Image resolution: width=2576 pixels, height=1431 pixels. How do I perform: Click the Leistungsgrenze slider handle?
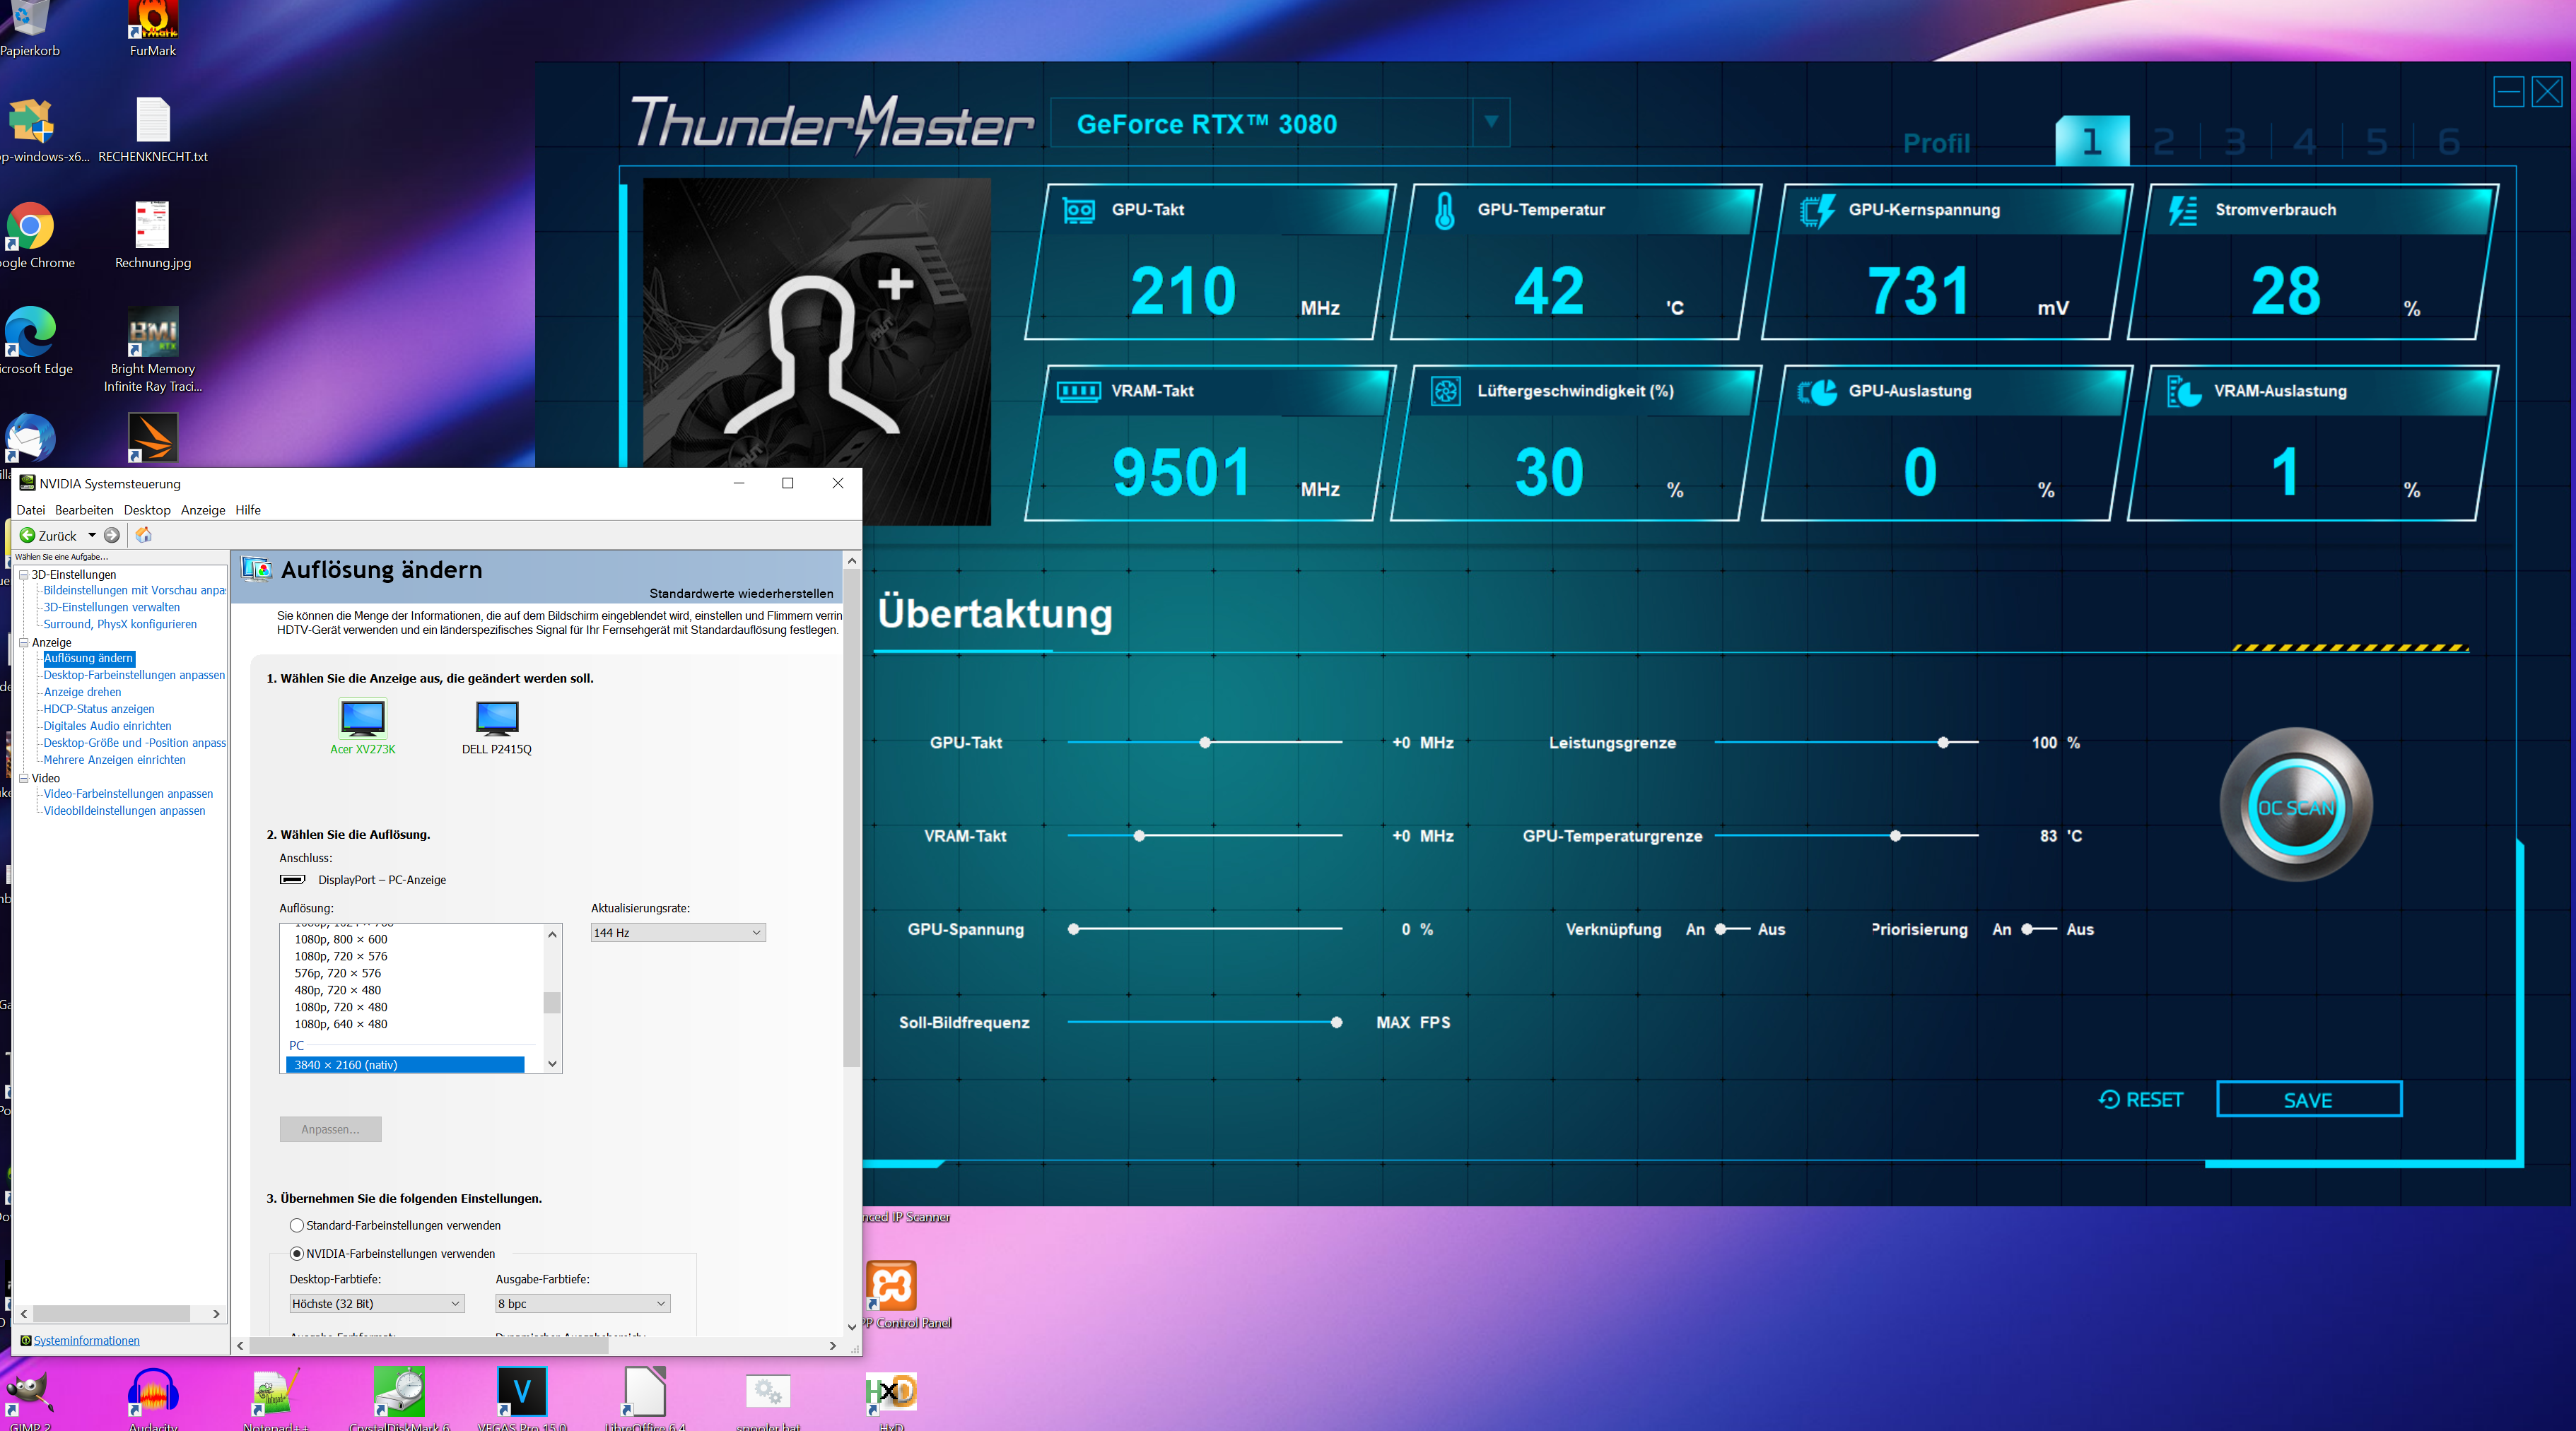pos(1943,743)
